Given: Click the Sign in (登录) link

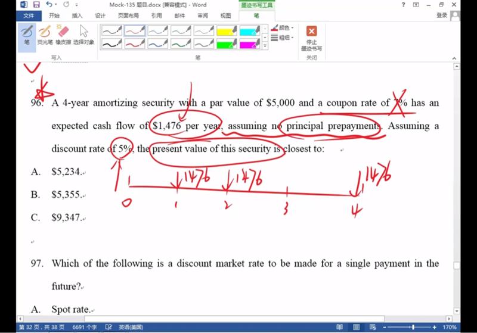Looking at the screenshot, I should tap(441, 15).
